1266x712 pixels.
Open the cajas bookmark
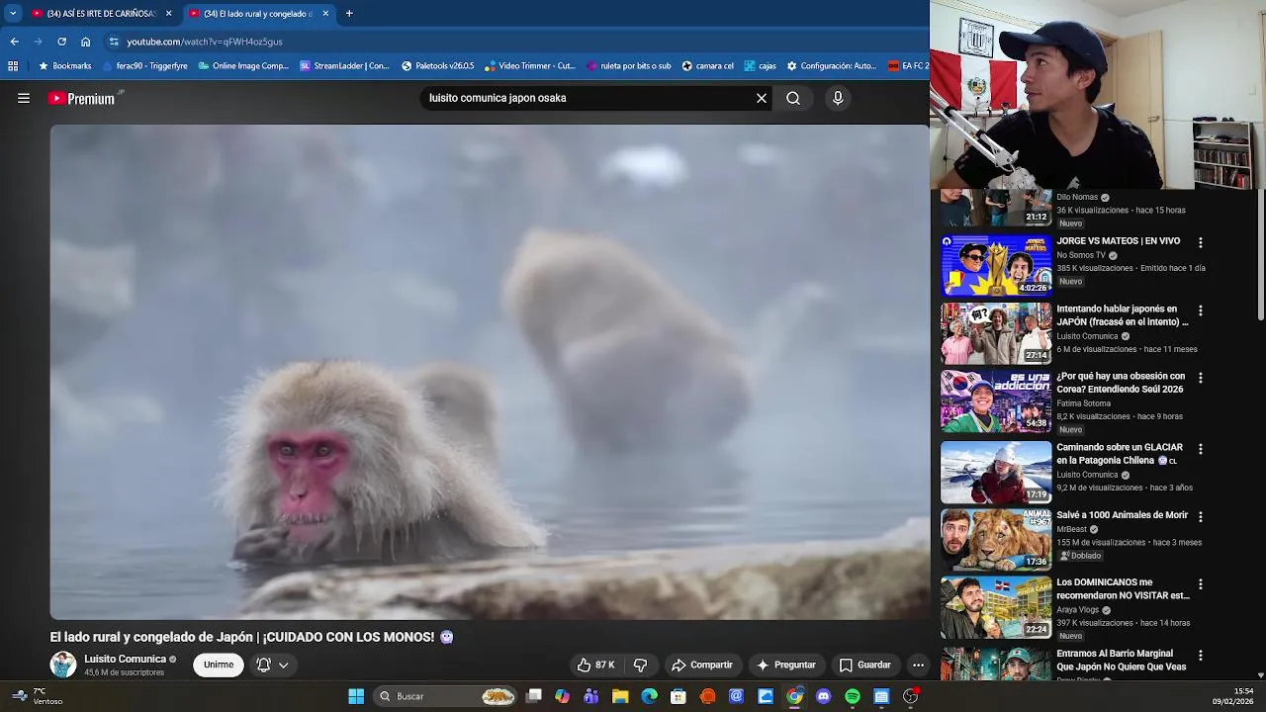tap(760, 66)
